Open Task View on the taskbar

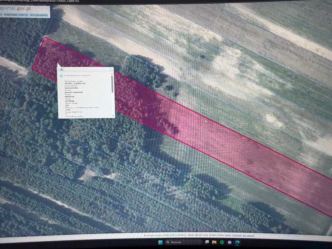click(x=207, y=242)
